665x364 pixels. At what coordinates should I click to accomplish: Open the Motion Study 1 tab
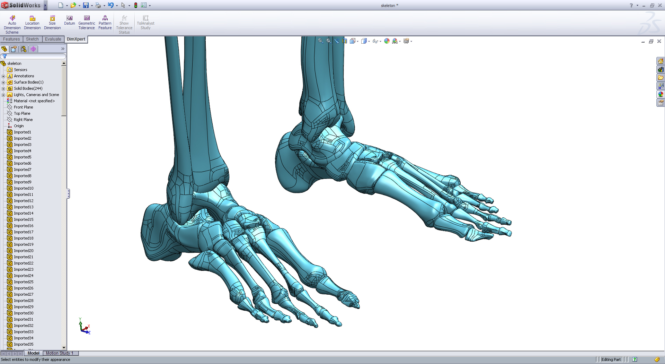pyautogui.click(x=60, y=353)
